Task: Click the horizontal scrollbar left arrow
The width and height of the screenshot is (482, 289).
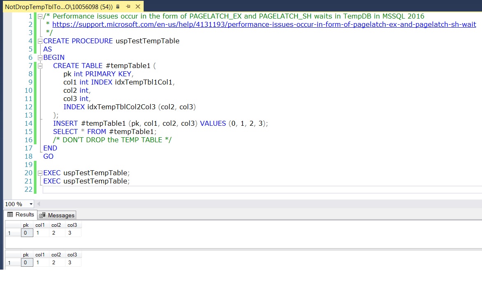Action: (x=38, y=204)
